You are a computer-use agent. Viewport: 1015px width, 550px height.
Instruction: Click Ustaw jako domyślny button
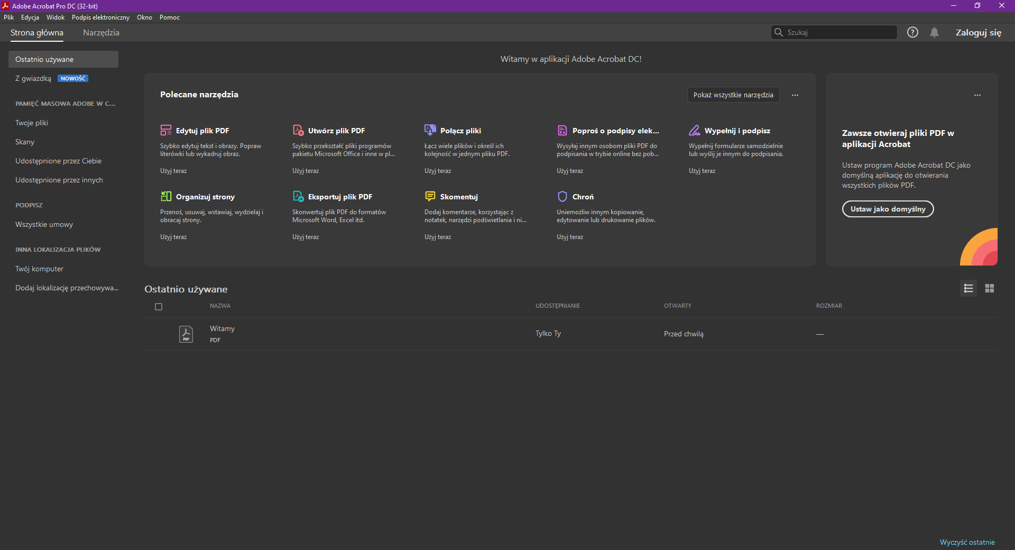[x=888, y=209]
